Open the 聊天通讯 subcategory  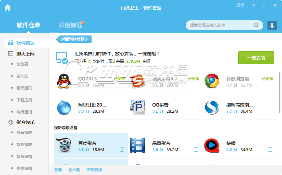24,88
